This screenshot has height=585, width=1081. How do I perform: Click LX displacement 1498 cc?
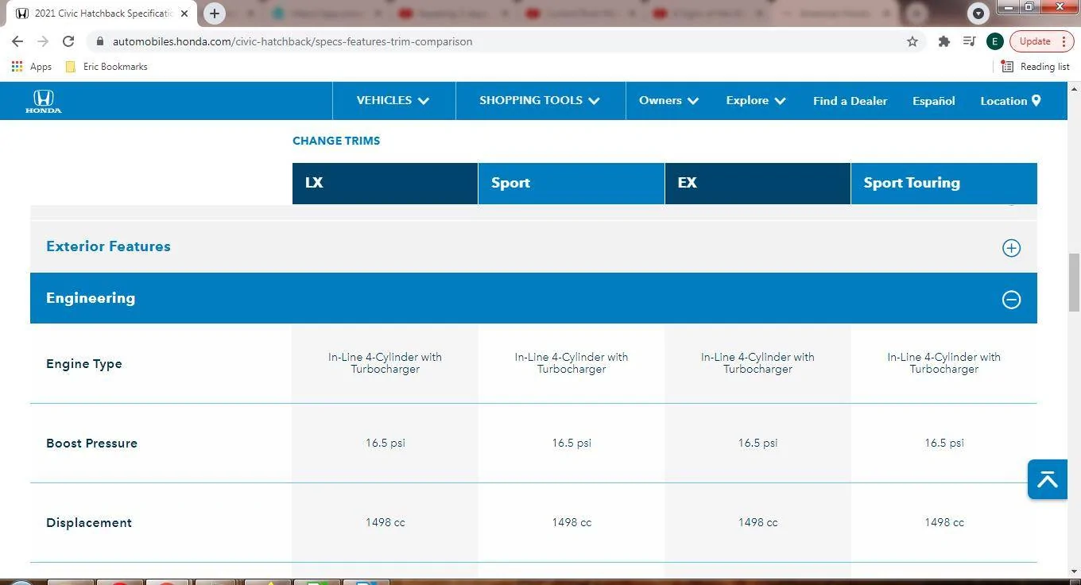click(x=386, y=522)
